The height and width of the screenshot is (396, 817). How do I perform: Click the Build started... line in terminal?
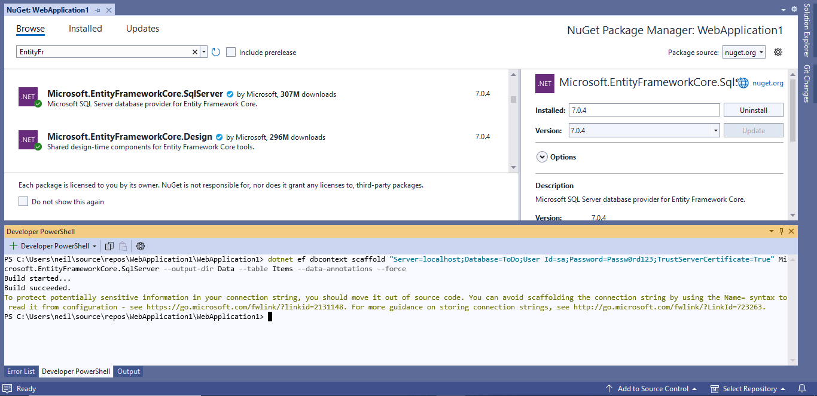[x=37, y=278]
